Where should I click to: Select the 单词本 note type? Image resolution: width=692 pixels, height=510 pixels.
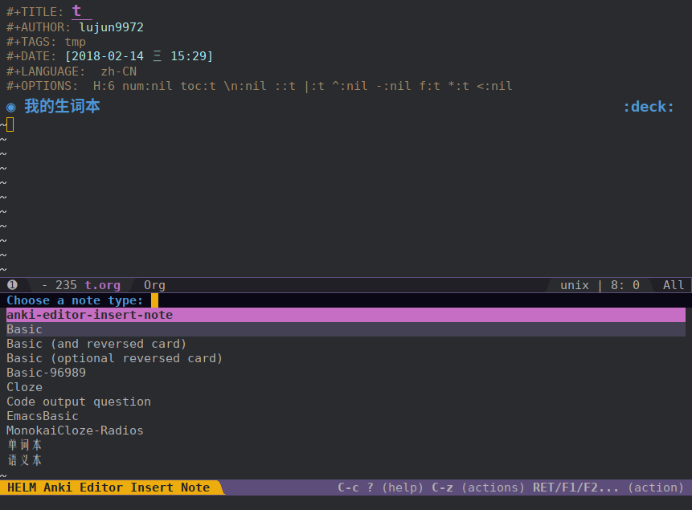(x=24, y=444)
